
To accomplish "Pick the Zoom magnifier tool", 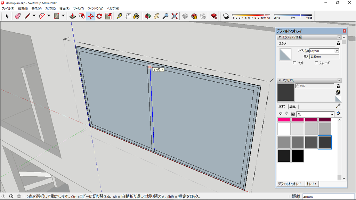I will coord(166,16).
